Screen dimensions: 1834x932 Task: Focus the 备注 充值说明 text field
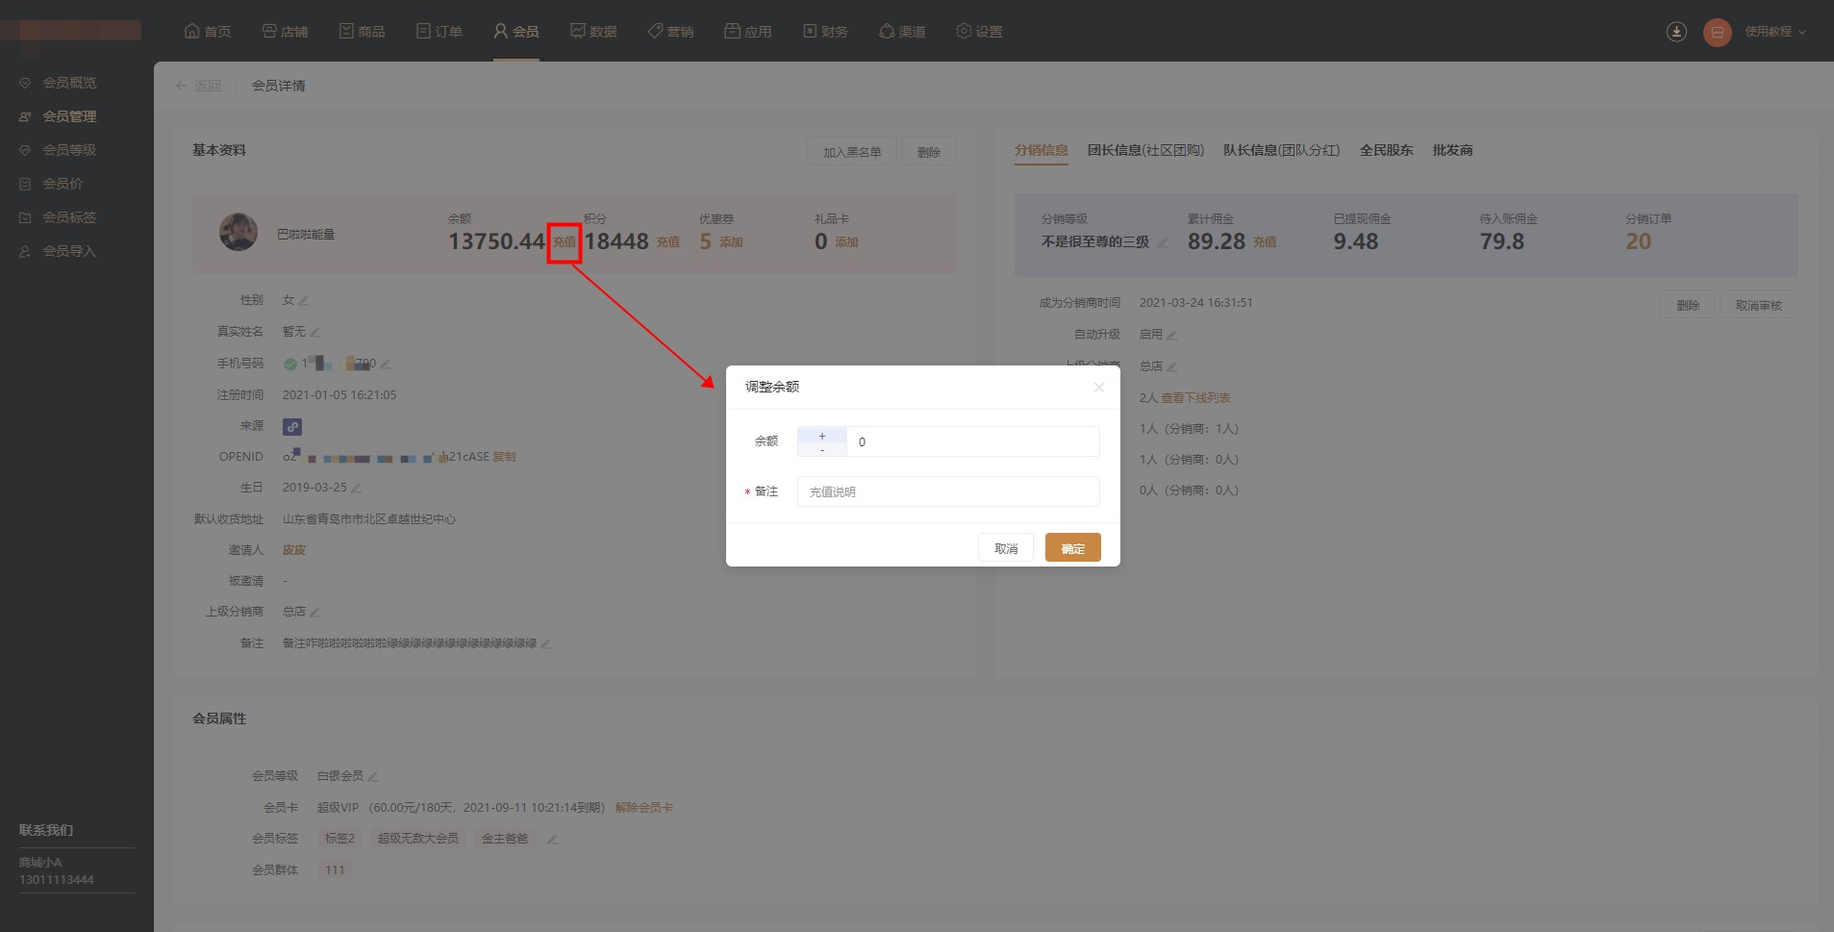947,491
